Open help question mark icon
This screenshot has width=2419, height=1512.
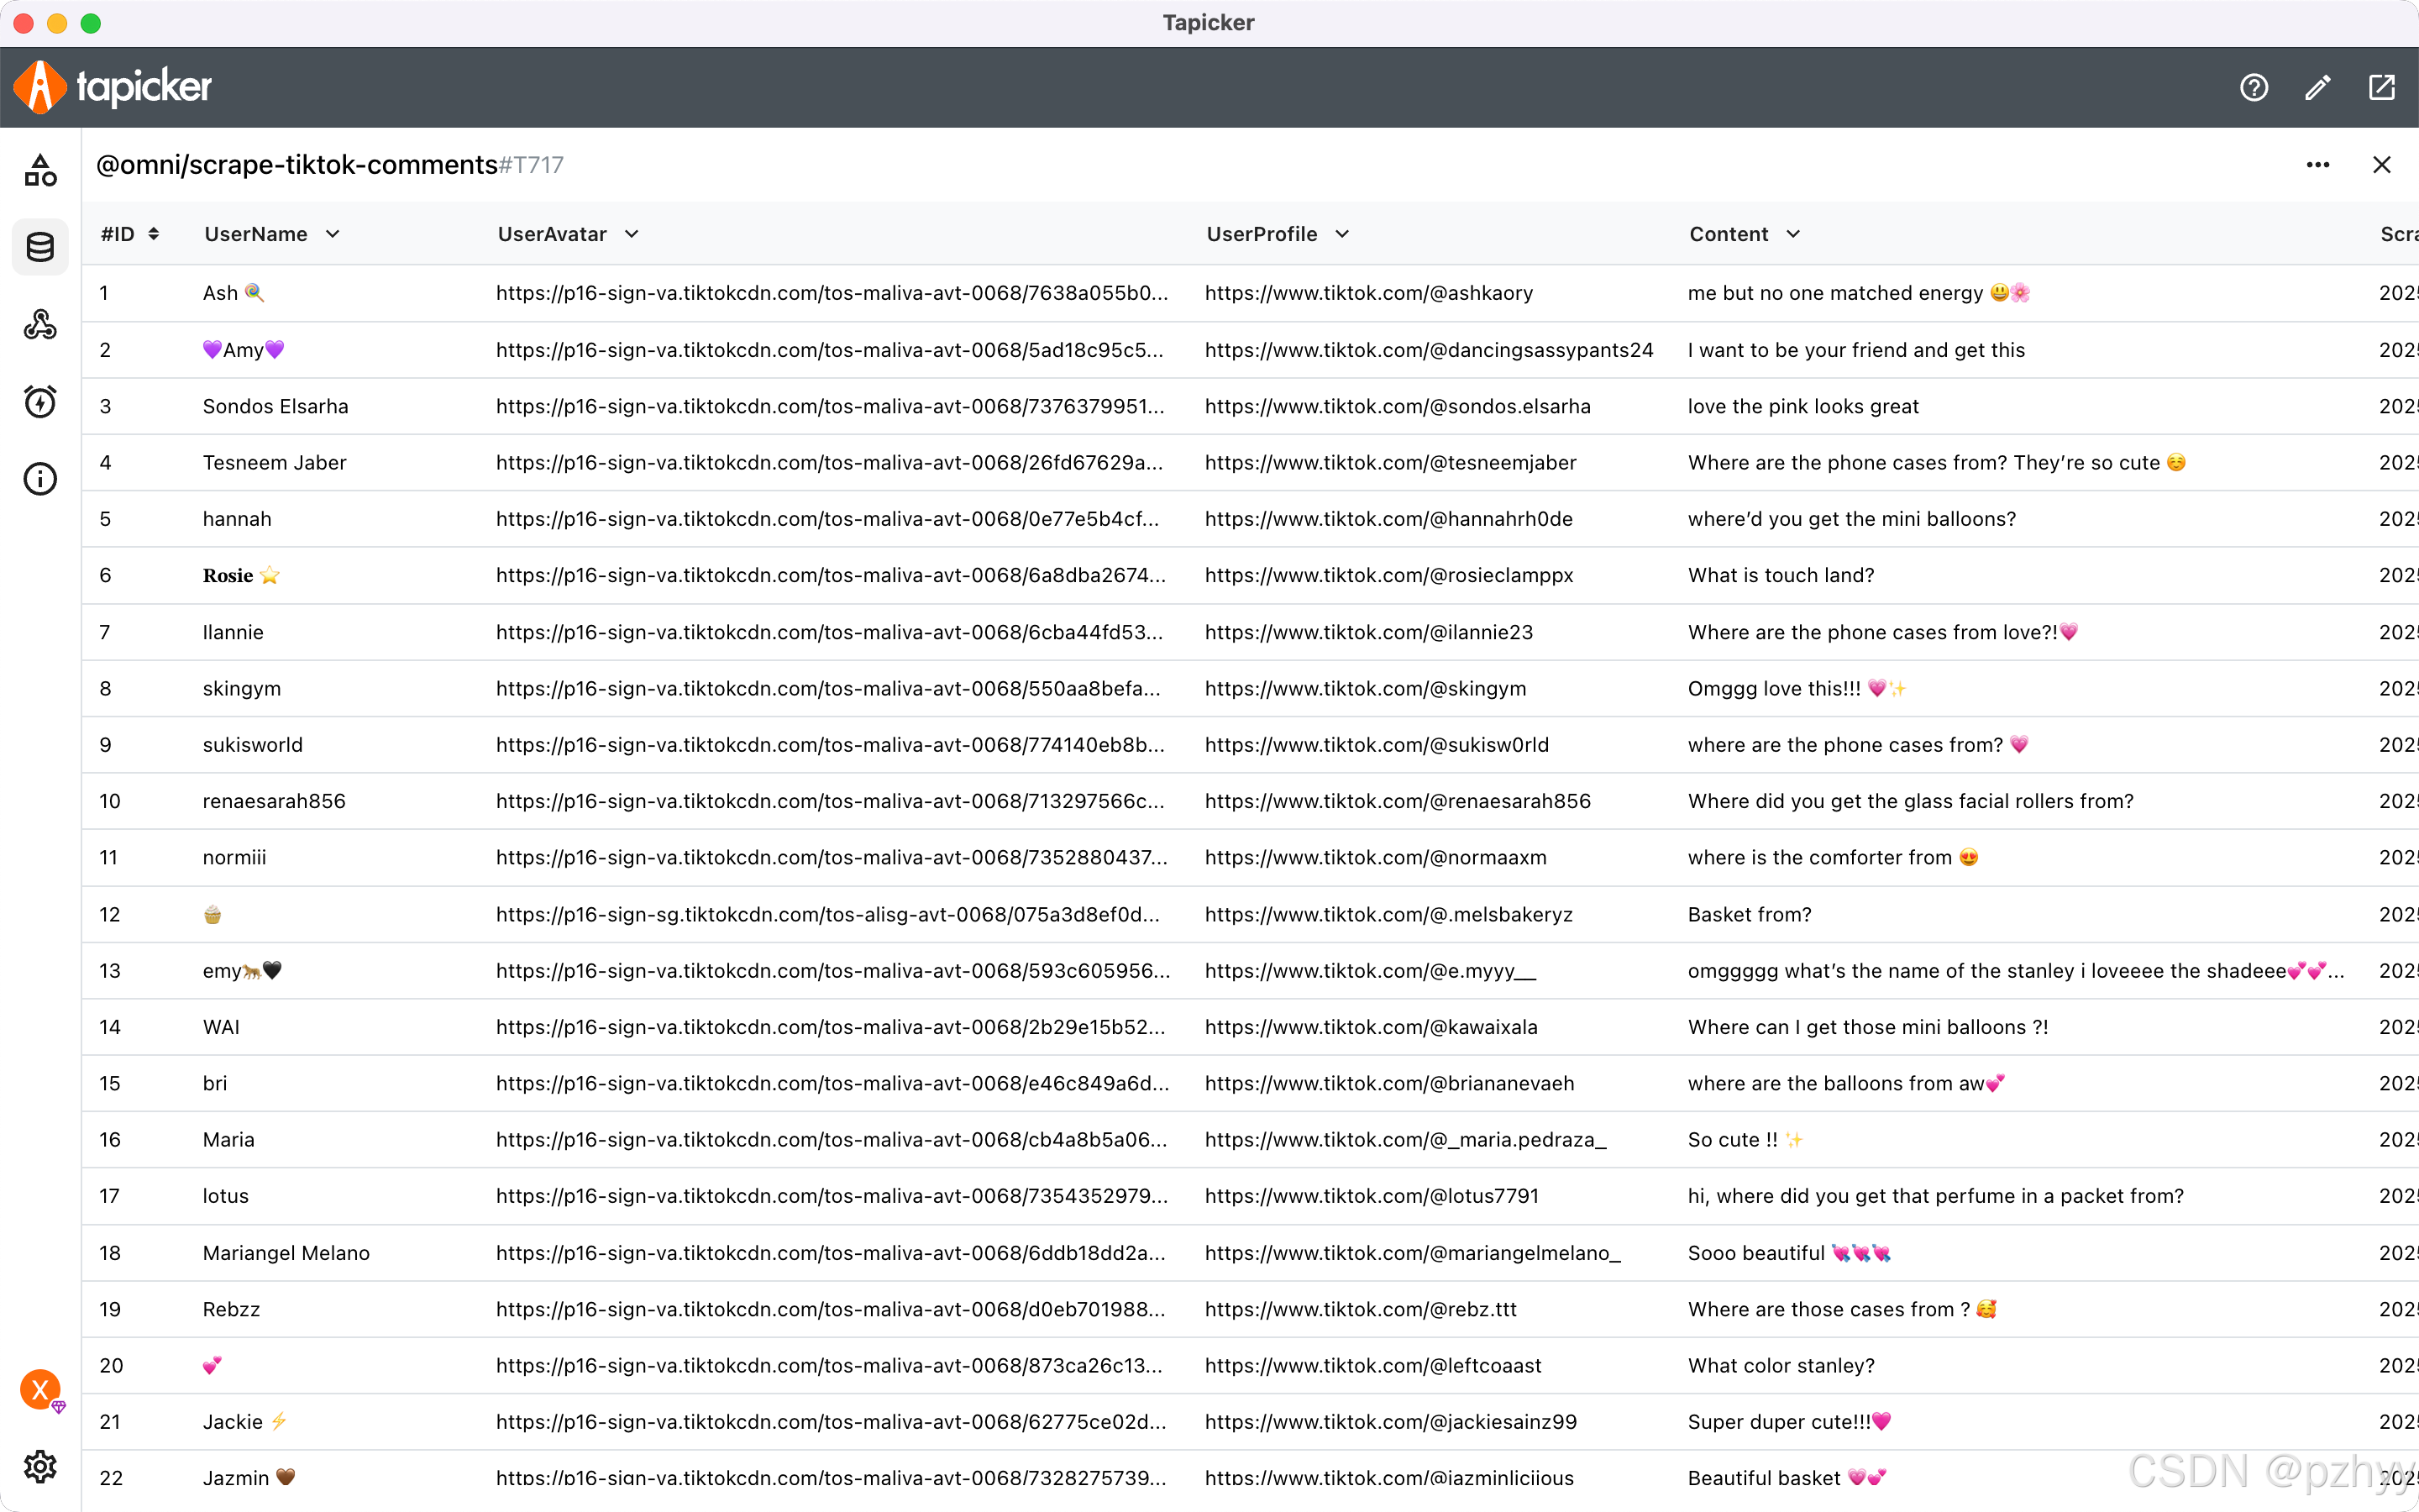(x=2253, y=88)
